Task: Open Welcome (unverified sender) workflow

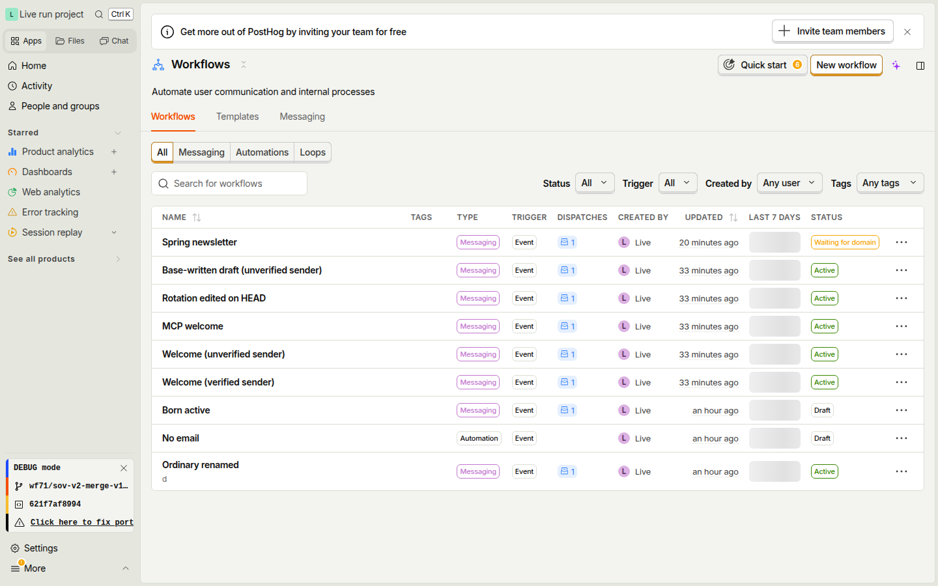Action: [223, 354]
